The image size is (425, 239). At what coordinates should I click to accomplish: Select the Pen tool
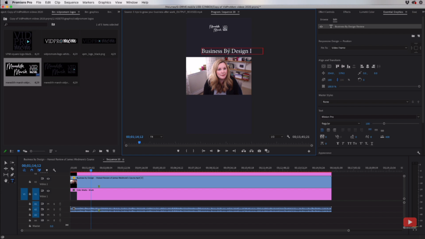[12, 175]
